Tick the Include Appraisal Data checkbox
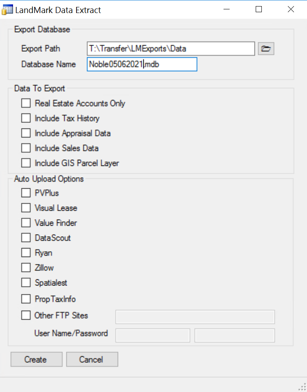Image resolution: width=307 pixels, height=392 pixels. [x=26, y=133]
